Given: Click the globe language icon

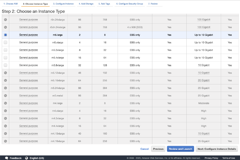Looking at the screenshot, I should point(26,158).
